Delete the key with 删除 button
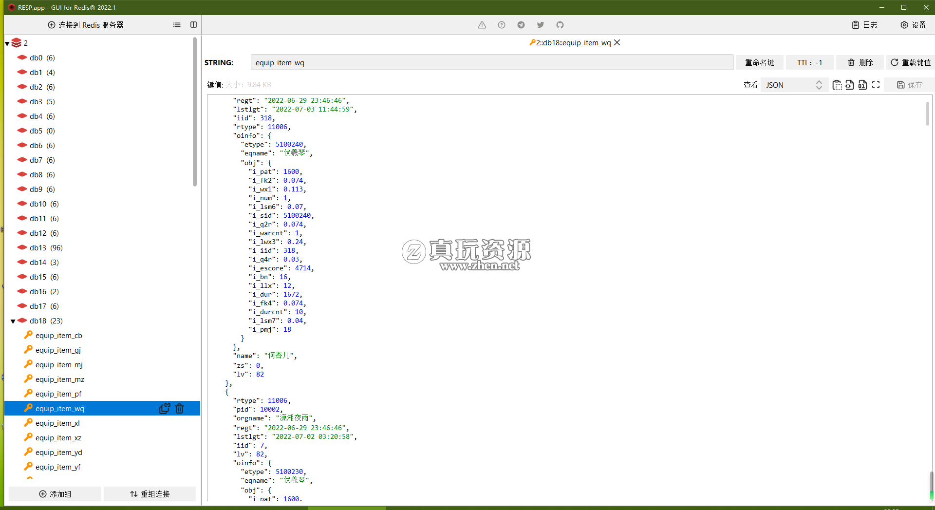 pyautogui.click(x=860, y=62)
